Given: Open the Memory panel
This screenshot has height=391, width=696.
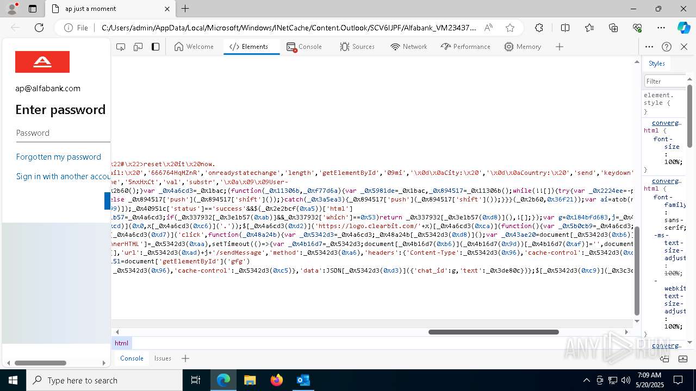Looking at the screenshot, I should 523,47.
